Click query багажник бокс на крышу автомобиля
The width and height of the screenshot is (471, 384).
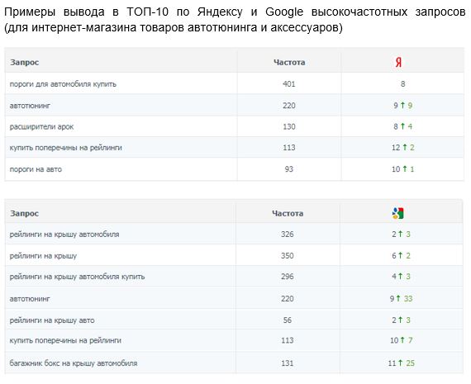click(x=74, y=363)
